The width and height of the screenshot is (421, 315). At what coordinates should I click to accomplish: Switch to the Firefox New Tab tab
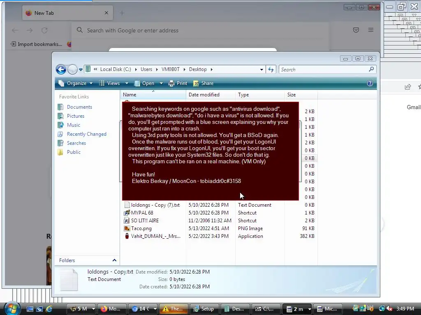point(68,13)
